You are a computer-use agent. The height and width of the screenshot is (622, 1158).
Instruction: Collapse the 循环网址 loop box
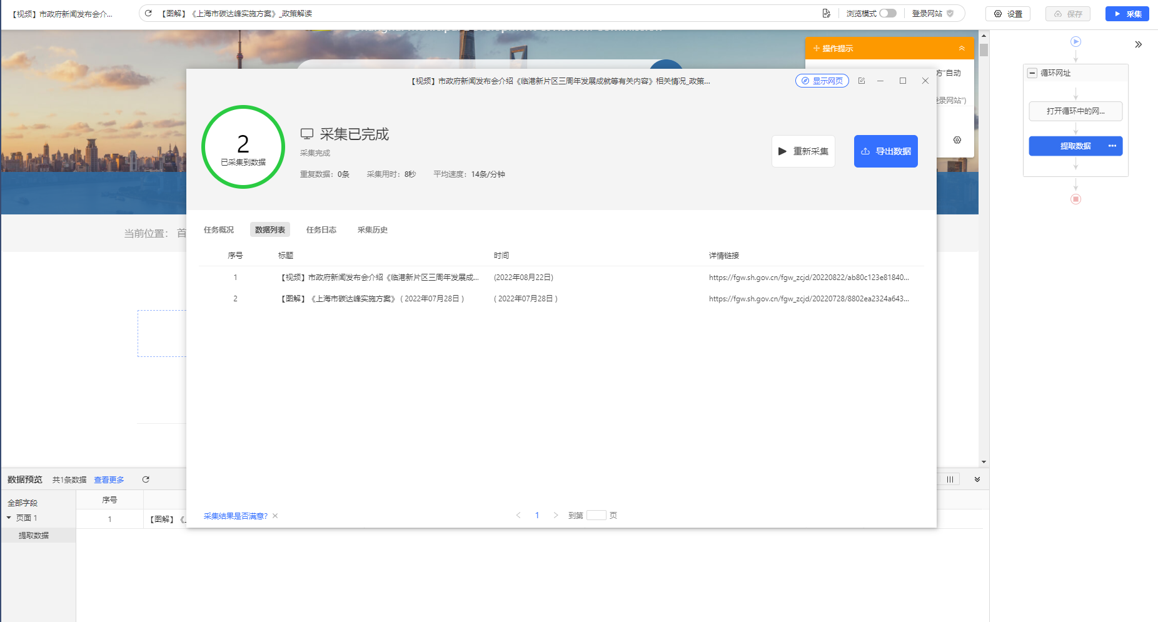1032,73
